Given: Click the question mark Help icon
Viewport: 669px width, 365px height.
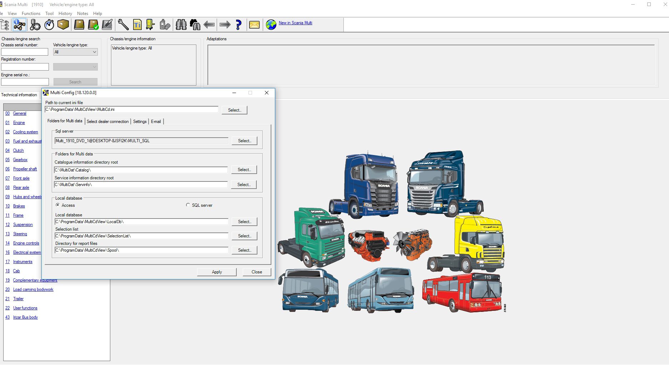Looking at the screenshot, I should click(x=238, y=25).
